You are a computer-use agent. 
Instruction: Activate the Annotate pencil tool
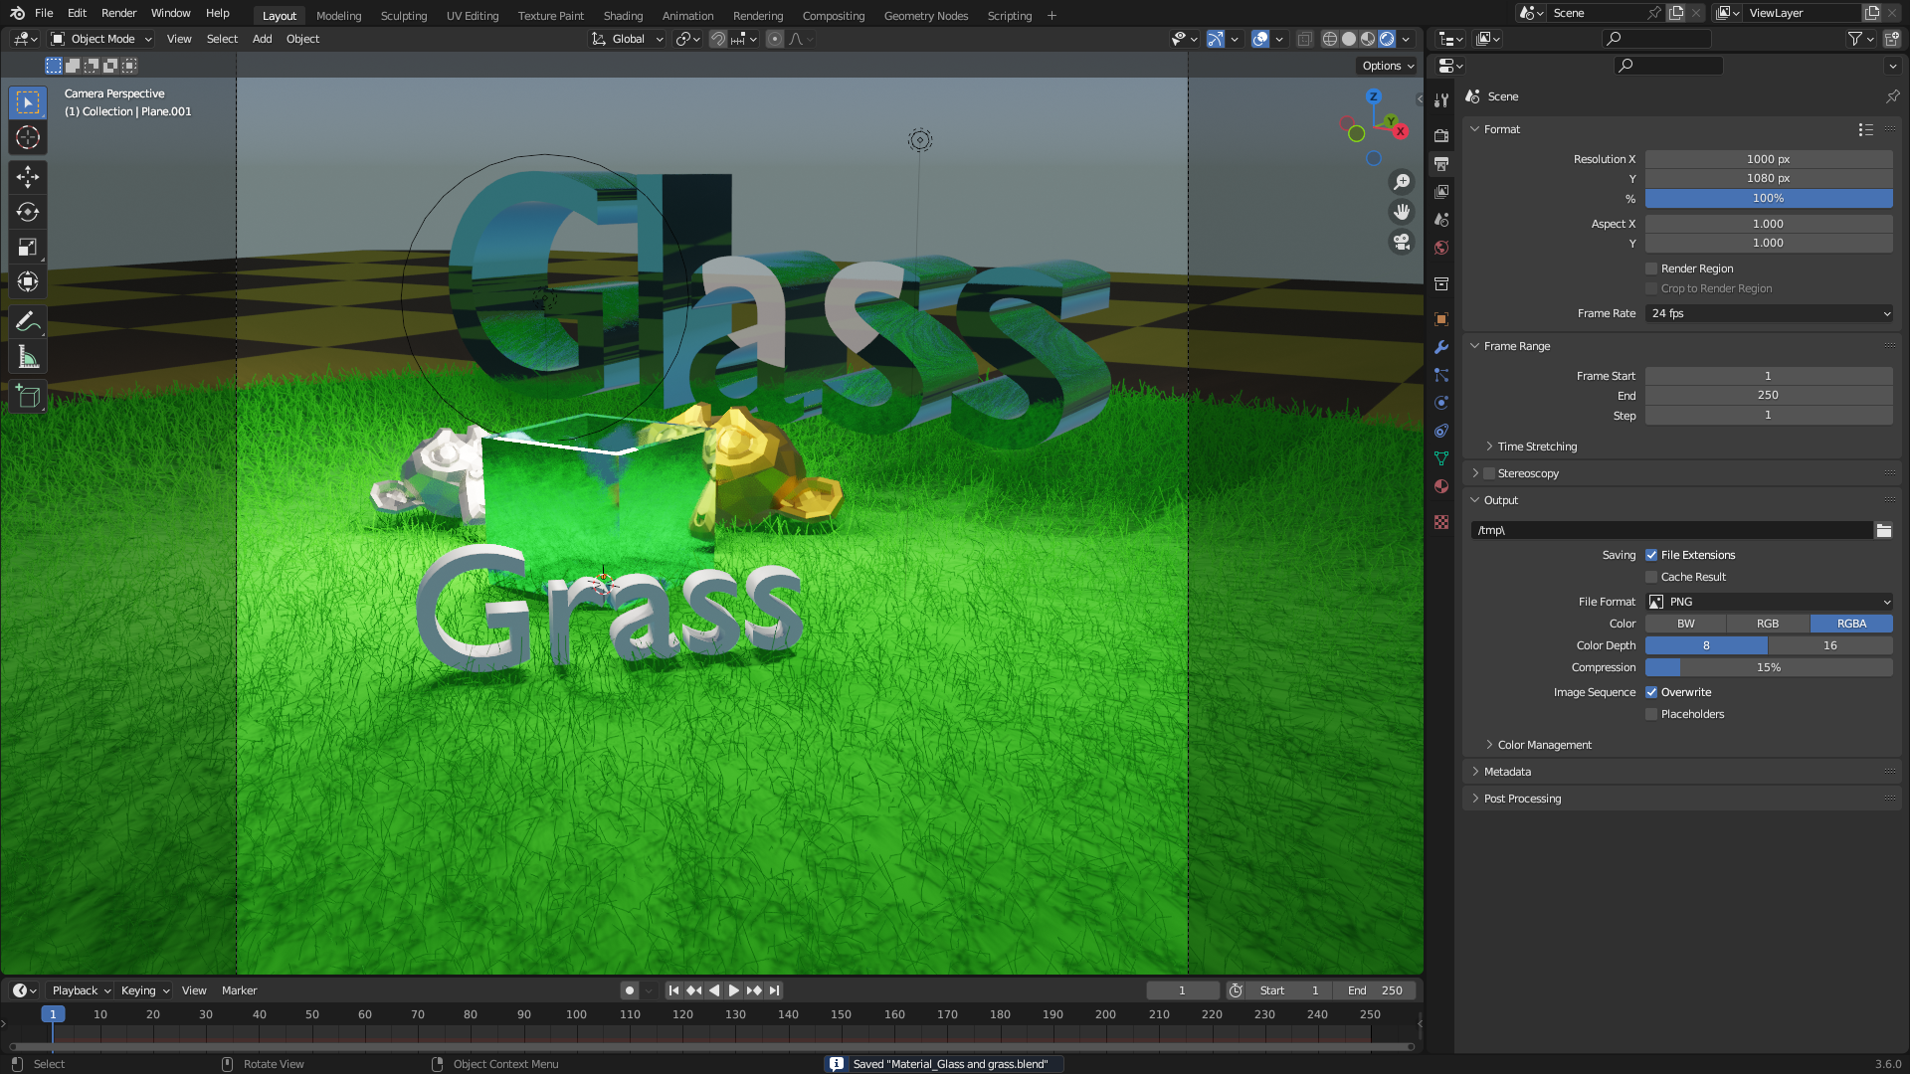click(28, 322)
